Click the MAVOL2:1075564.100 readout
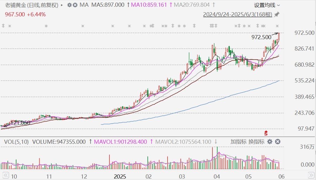Viewport: 316px width, 180px height. pos(183,142)
